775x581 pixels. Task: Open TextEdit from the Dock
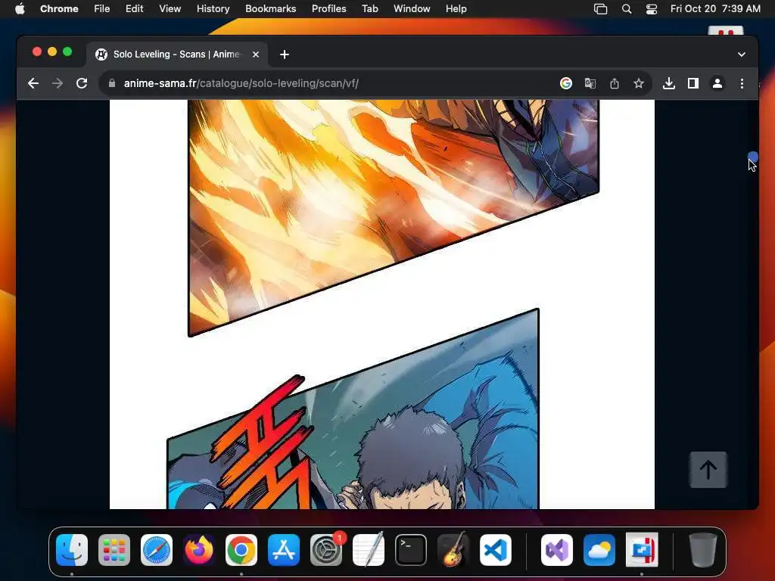(369, 549)
